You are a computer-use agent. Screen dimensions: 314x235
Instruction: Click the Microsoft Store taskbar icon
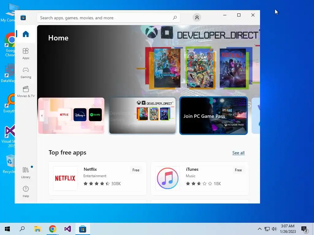pyautogui.click(x=82, y=229)
